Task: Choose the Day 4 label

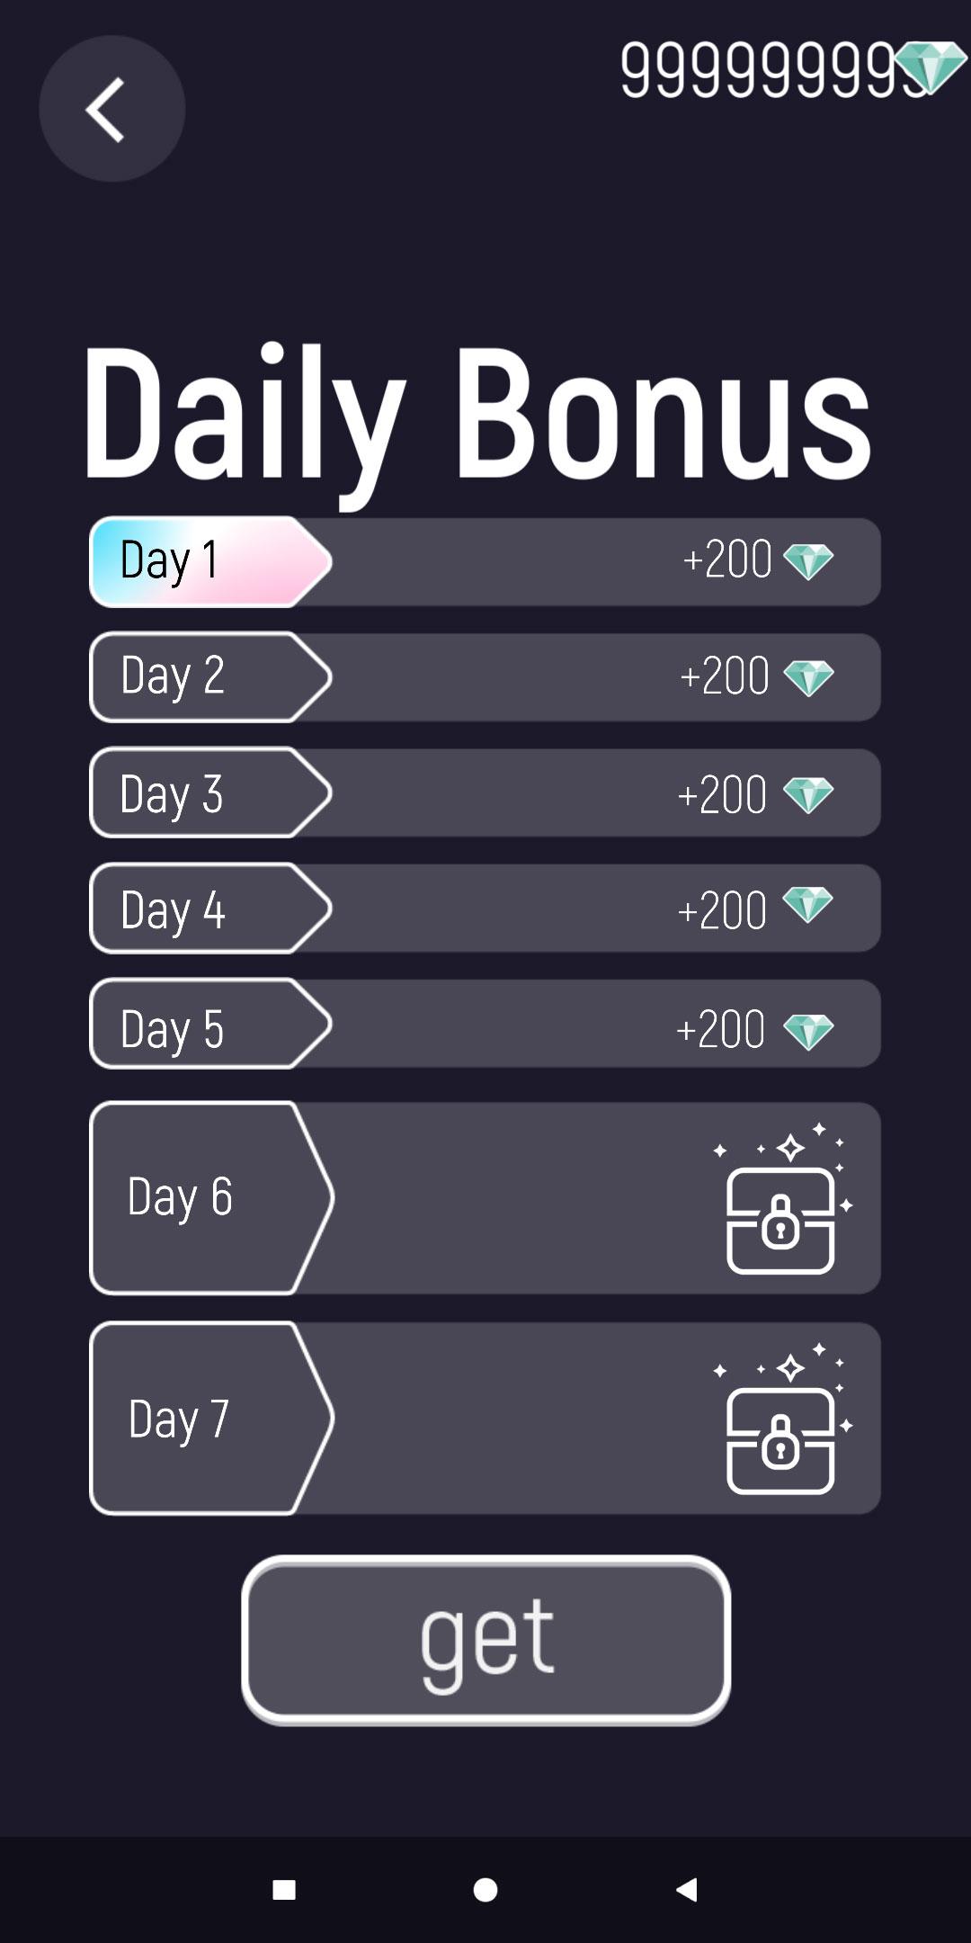Action: click(x=173, y=909)
